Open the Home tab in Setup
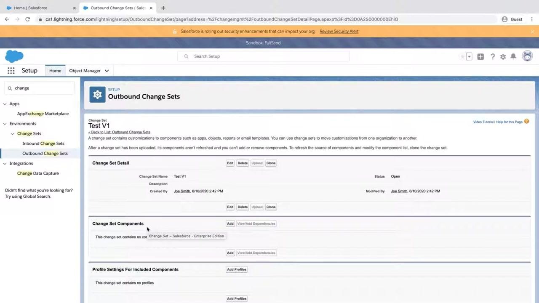539x303 pixels. pos(55,71)
